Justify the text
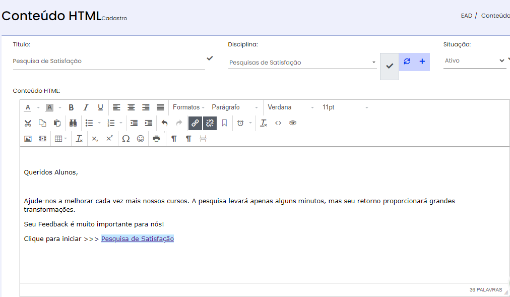 click(160, 107)
